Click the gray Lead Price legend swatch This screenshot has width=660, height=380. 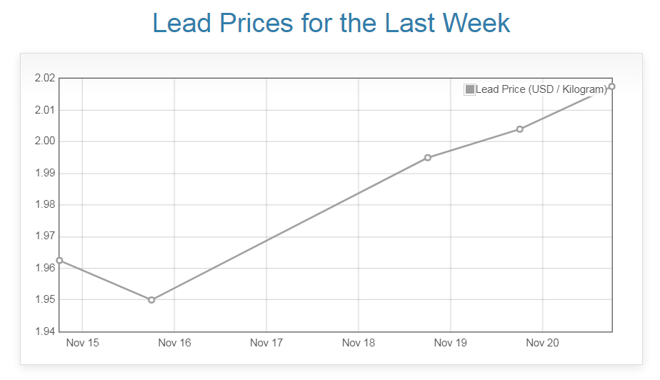pyautogui.click(x=469, y=89)
